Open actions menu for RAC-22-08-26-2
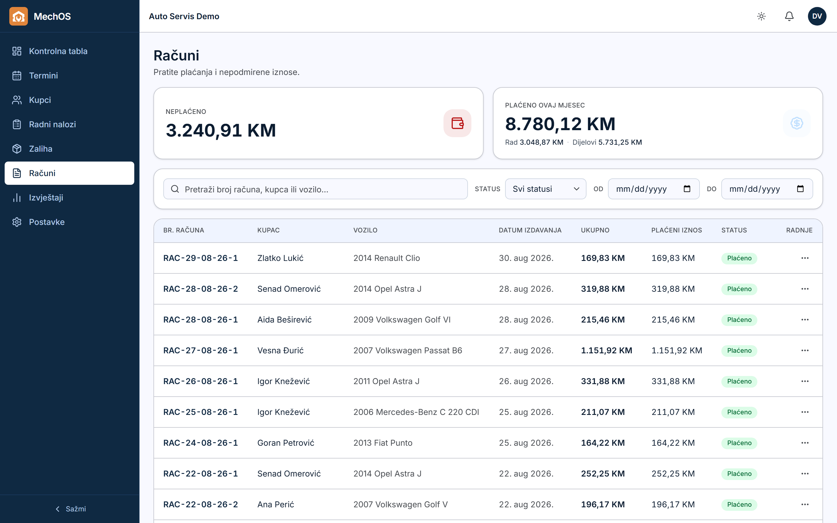 click(805, 504)
